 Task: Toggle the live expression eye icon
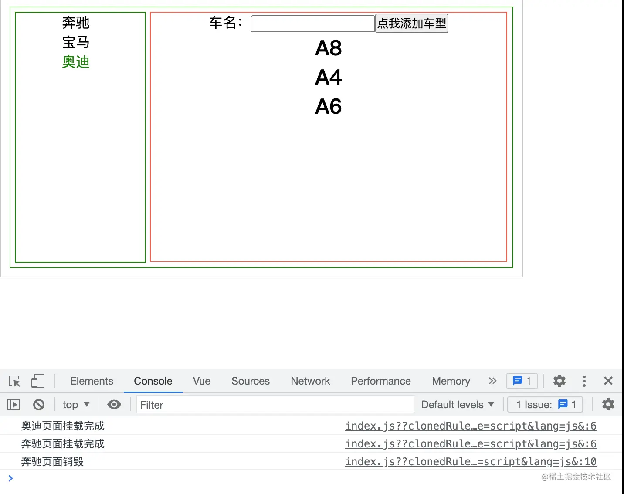(114, 405)
